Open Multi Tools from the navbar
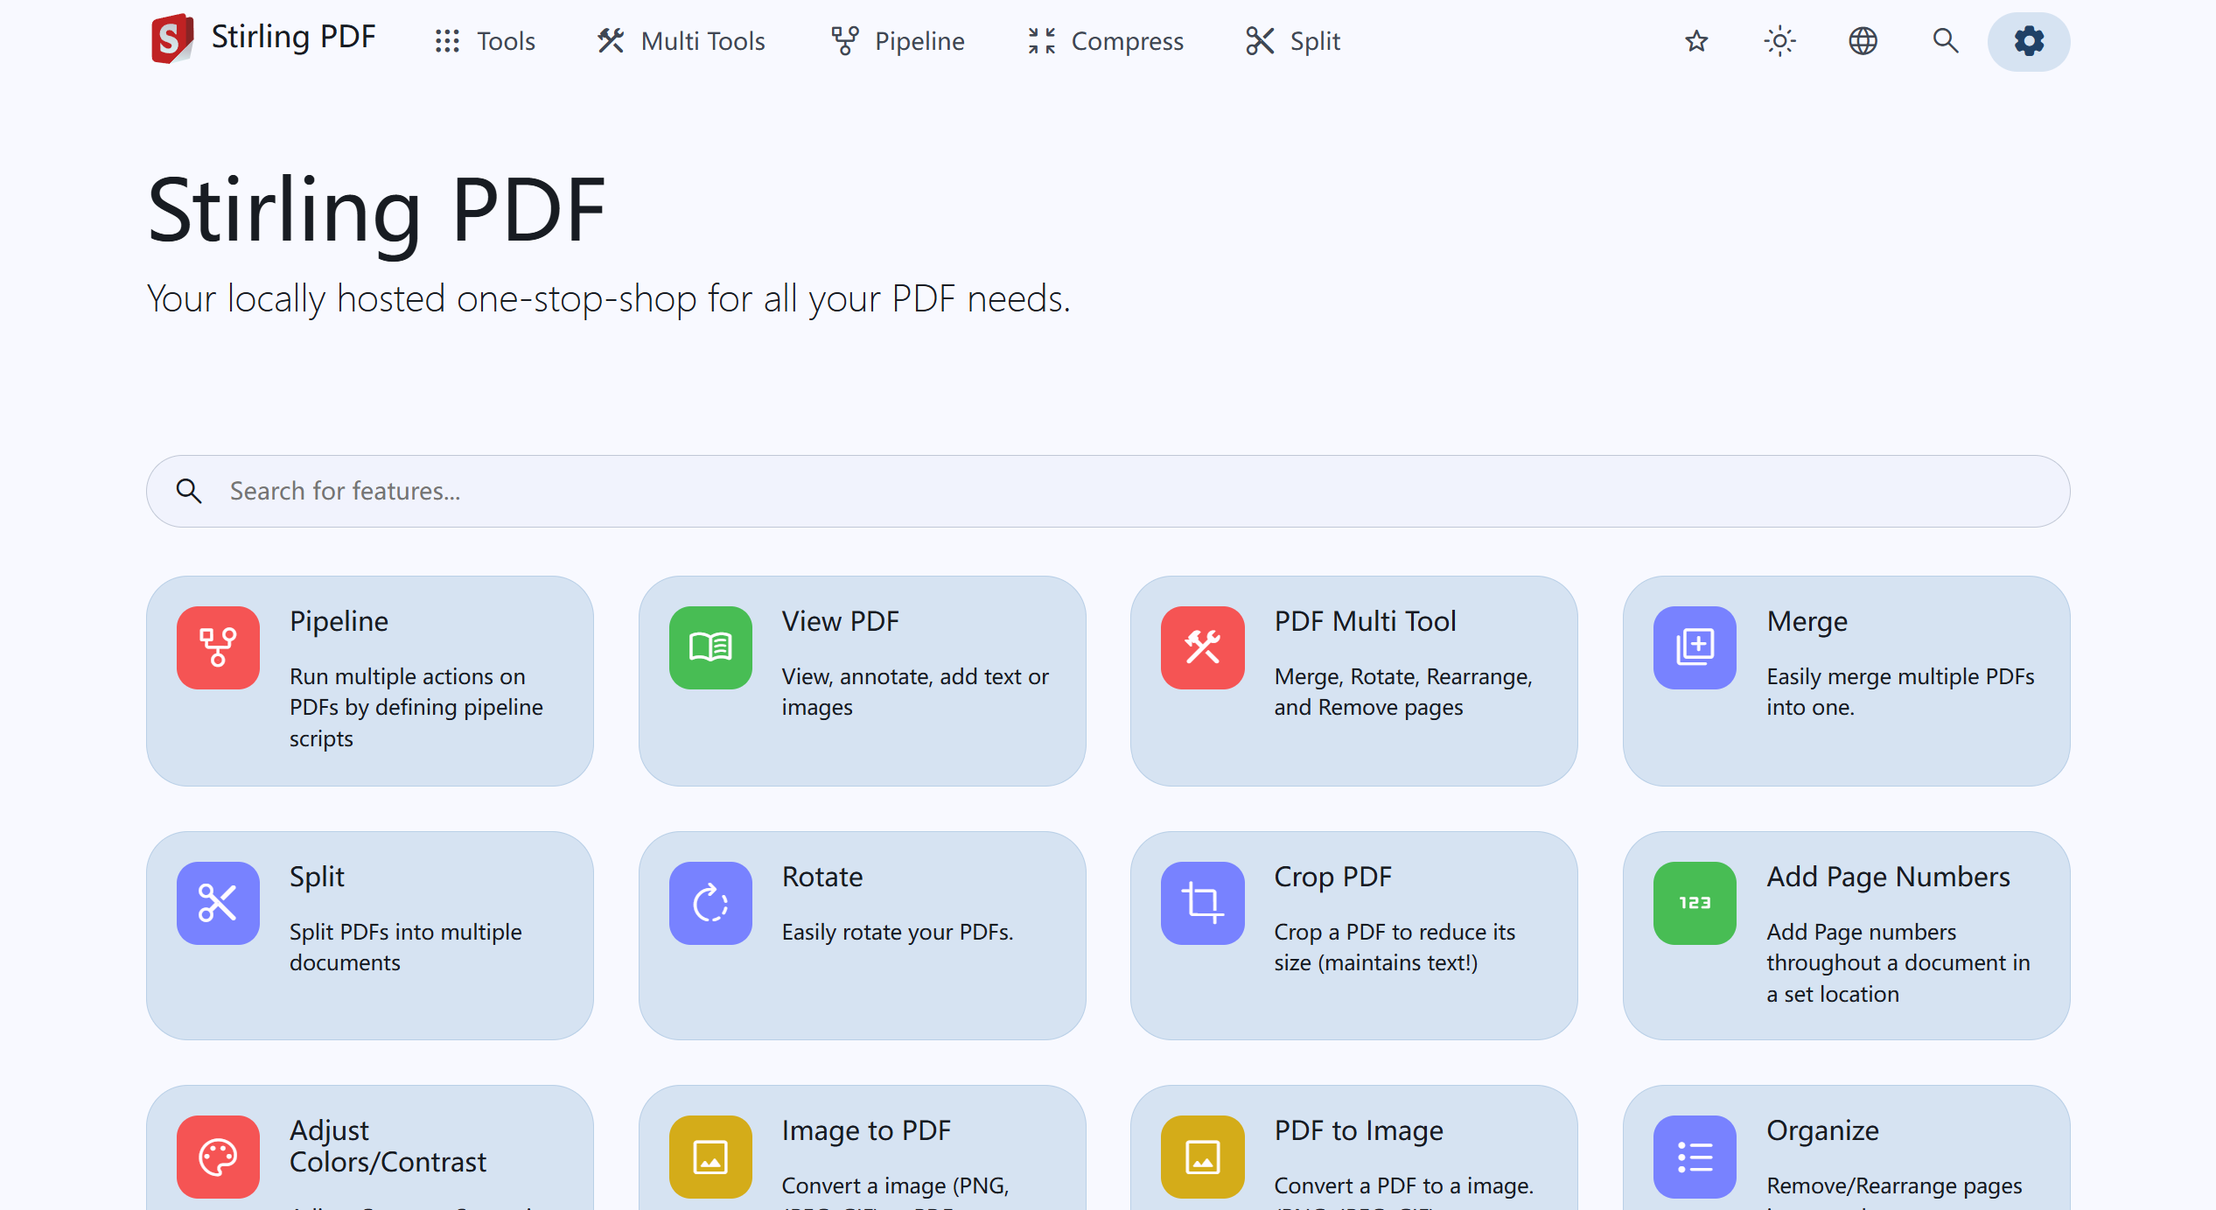 coord(681,41)
